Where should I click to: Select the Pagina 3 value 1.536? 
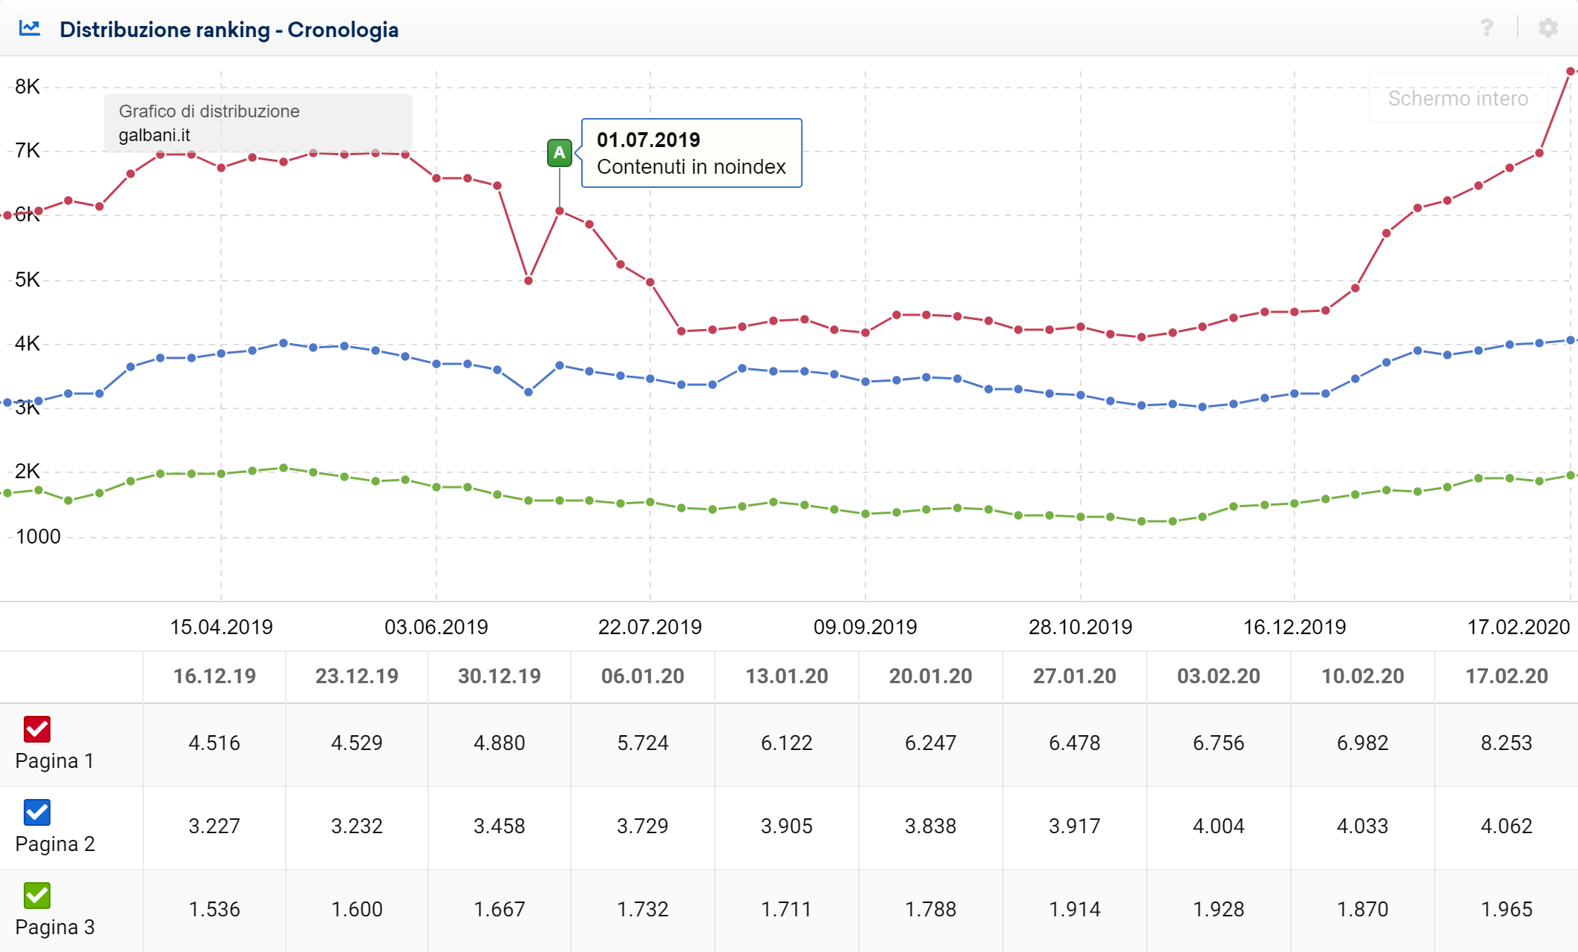coord(215,910)
